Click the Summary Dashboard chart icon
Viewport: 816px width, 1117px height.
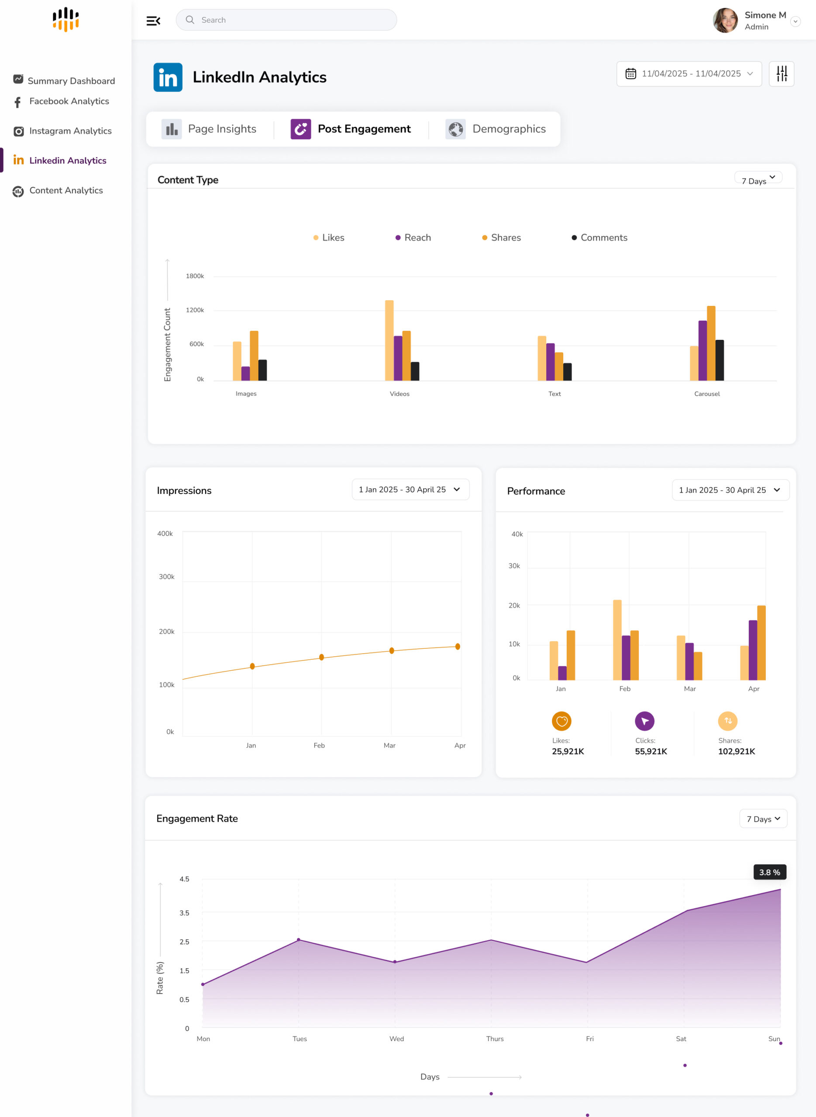click(18, 79)
